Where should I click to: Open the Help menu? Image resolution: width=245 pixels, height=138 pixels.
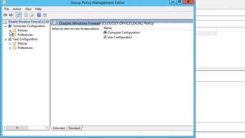point(38,9)
